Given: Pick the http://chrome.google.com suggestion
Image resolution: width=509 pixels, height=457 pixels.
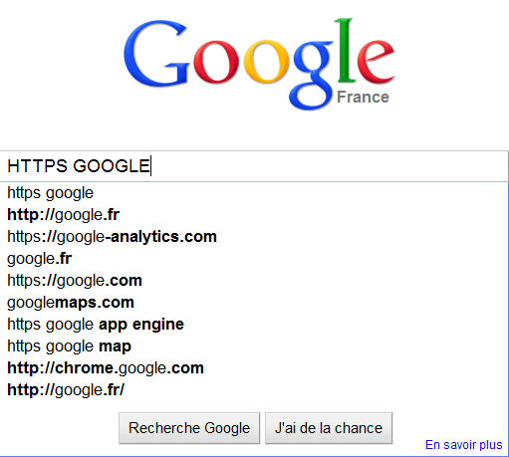Looking at the screenshot, I should [254, 368].
